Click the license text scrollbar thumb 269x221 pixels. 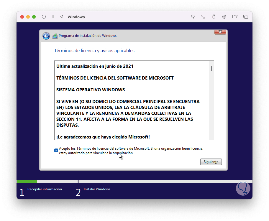211,69
